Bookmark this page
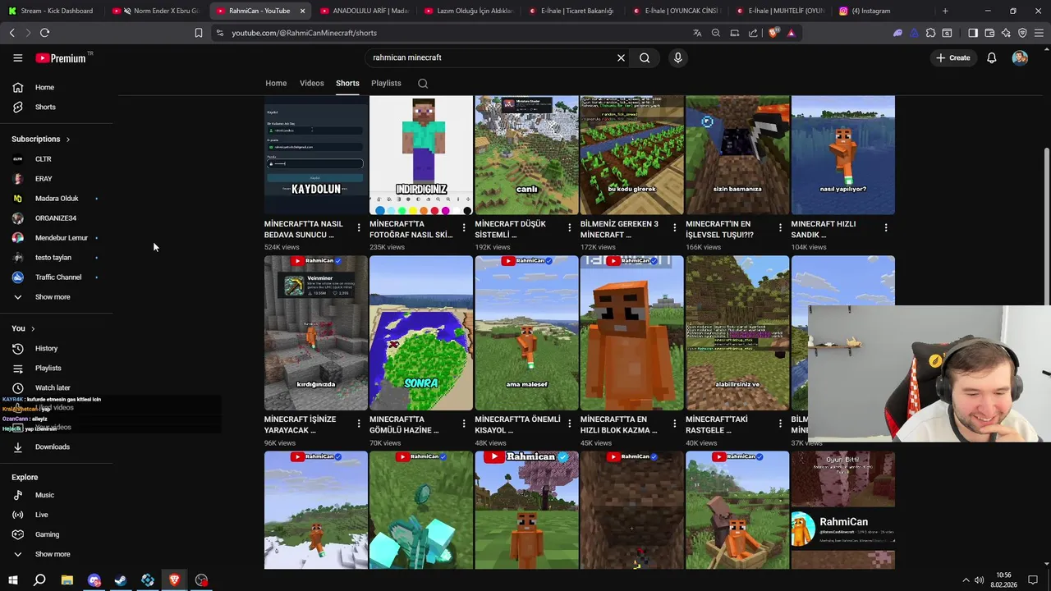The image size is (1051, 591). (198, 33)
